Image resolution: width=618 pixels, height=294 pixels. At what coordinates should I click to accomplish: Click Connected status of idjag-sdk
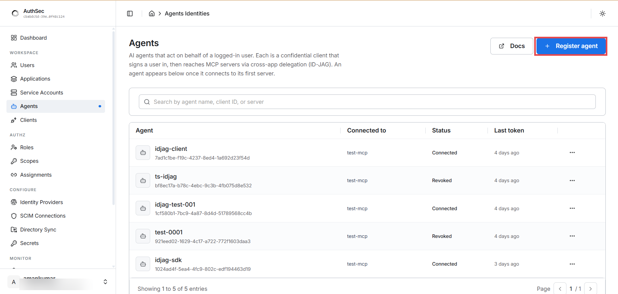[x=444, y=264]
